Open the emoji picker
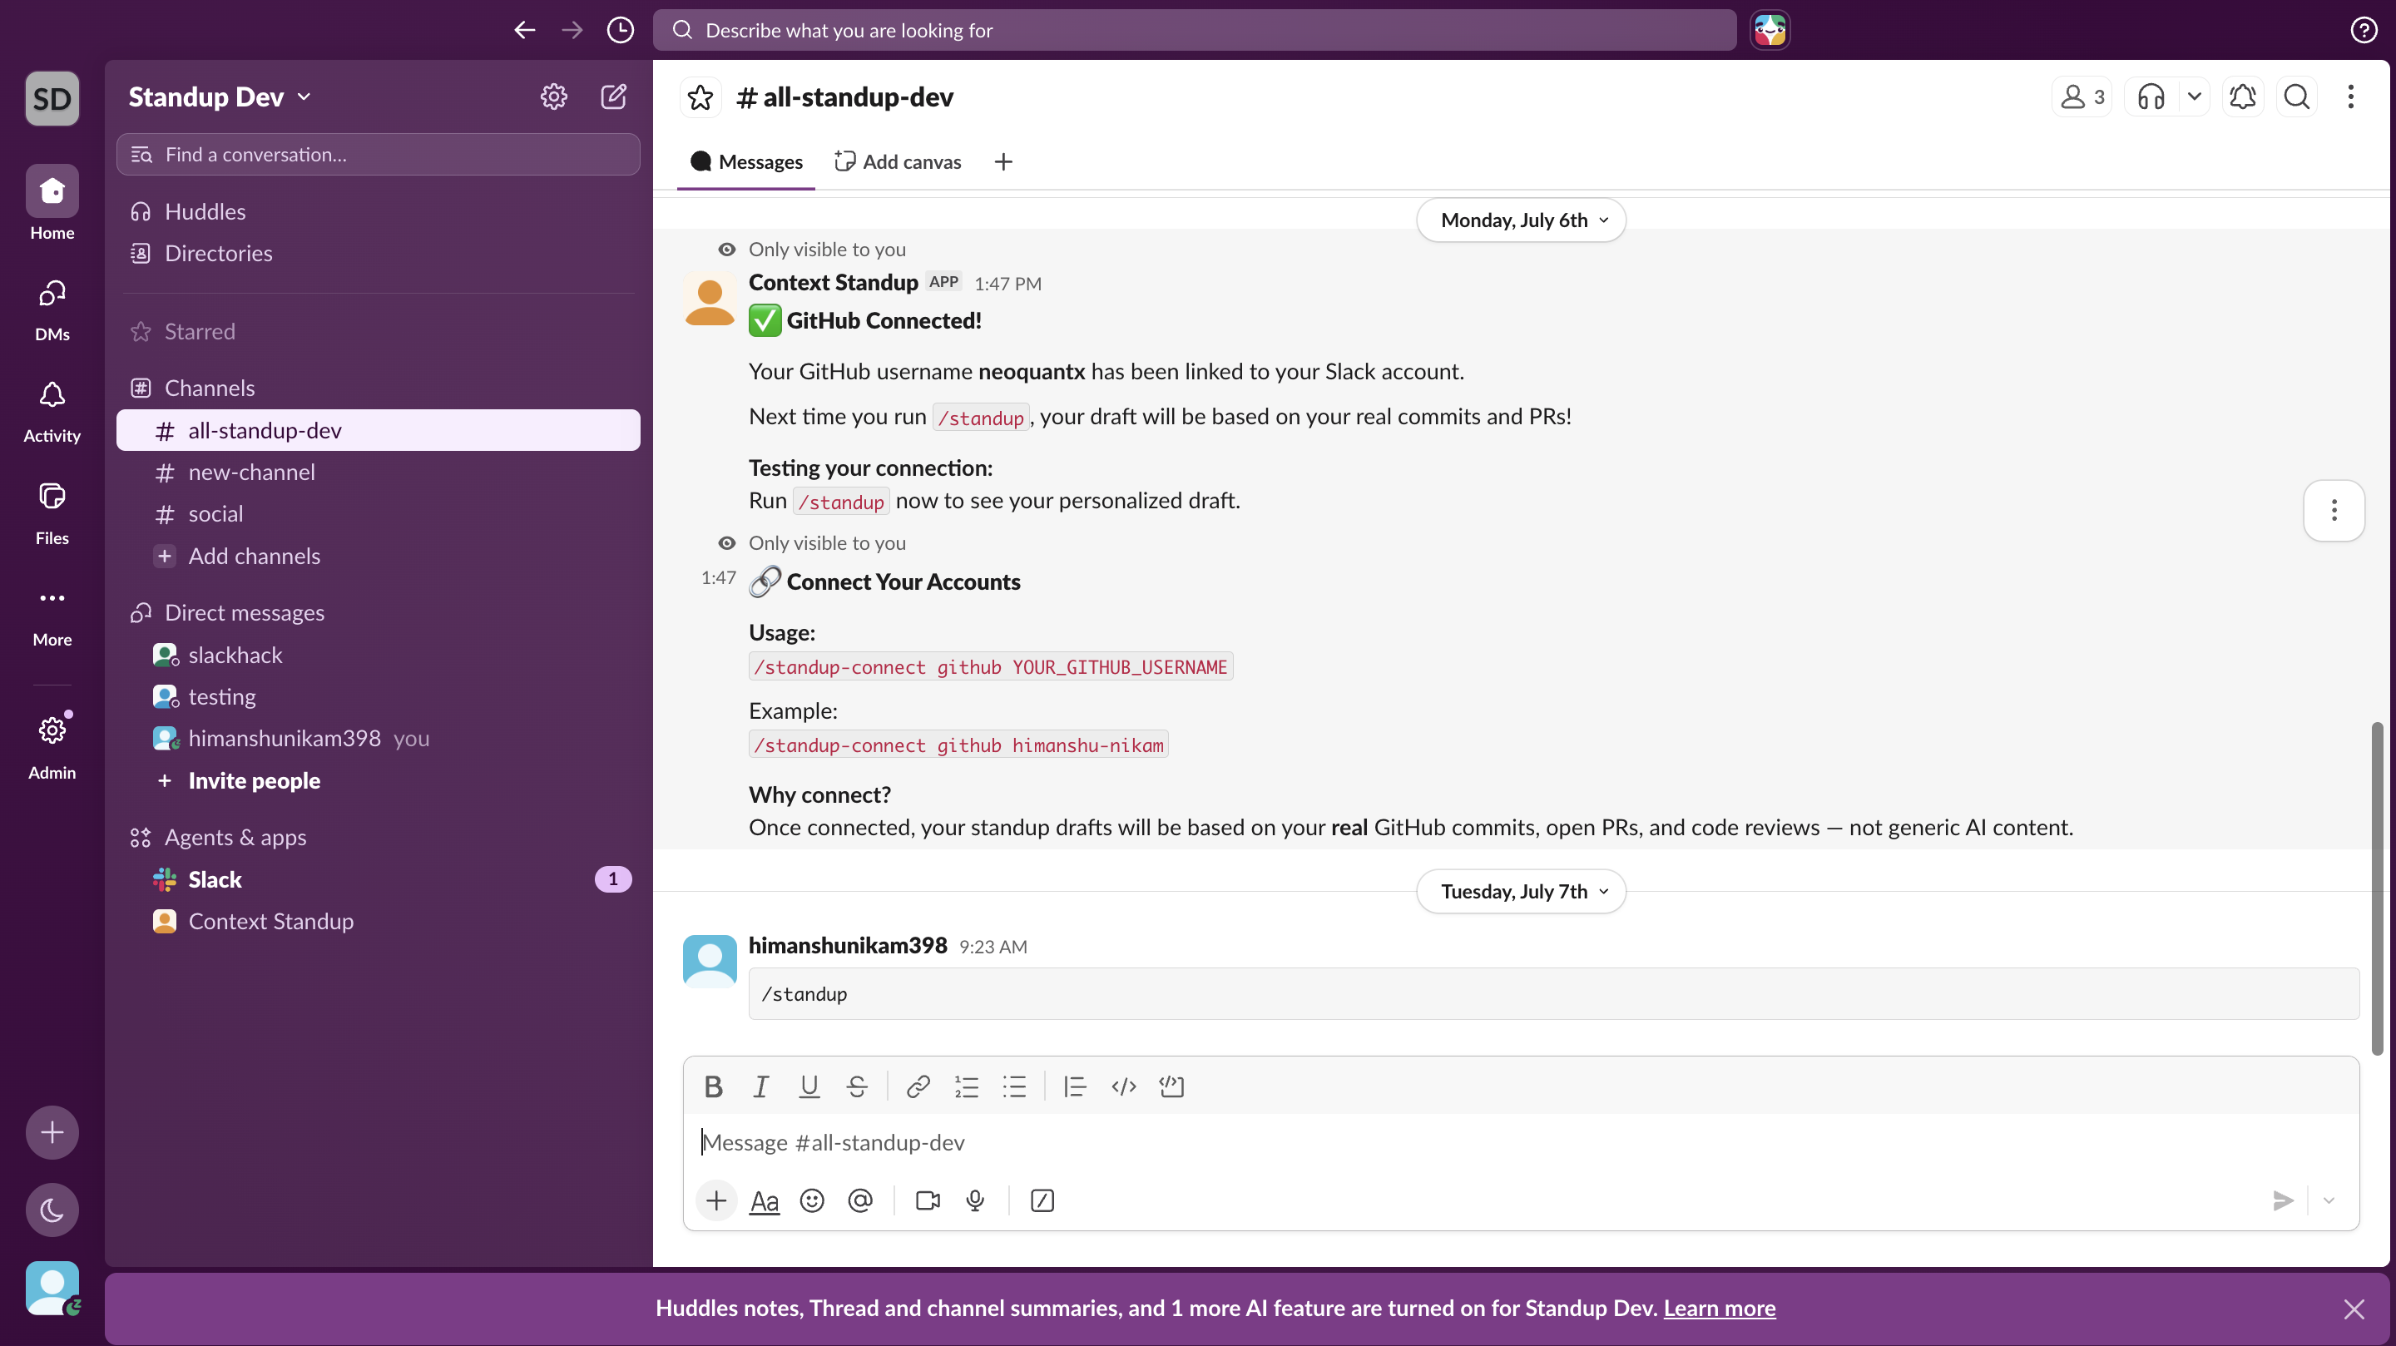2396x1346 pixels. pyautogui.click(x=812, y=1201)
